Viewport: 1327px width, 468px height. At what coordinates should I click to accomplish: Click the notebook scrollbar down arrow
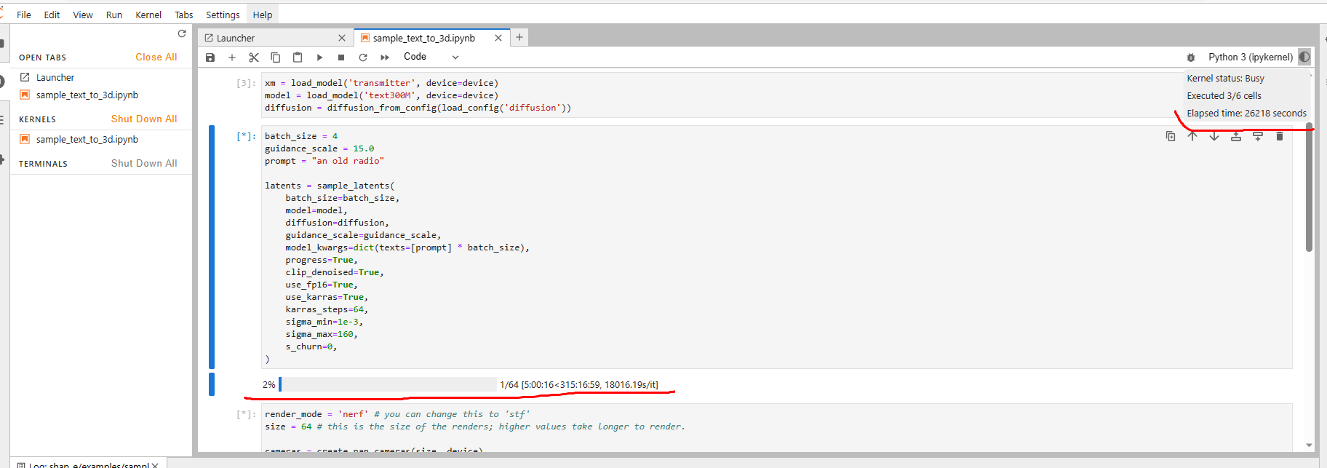(x=1309, y=445)
